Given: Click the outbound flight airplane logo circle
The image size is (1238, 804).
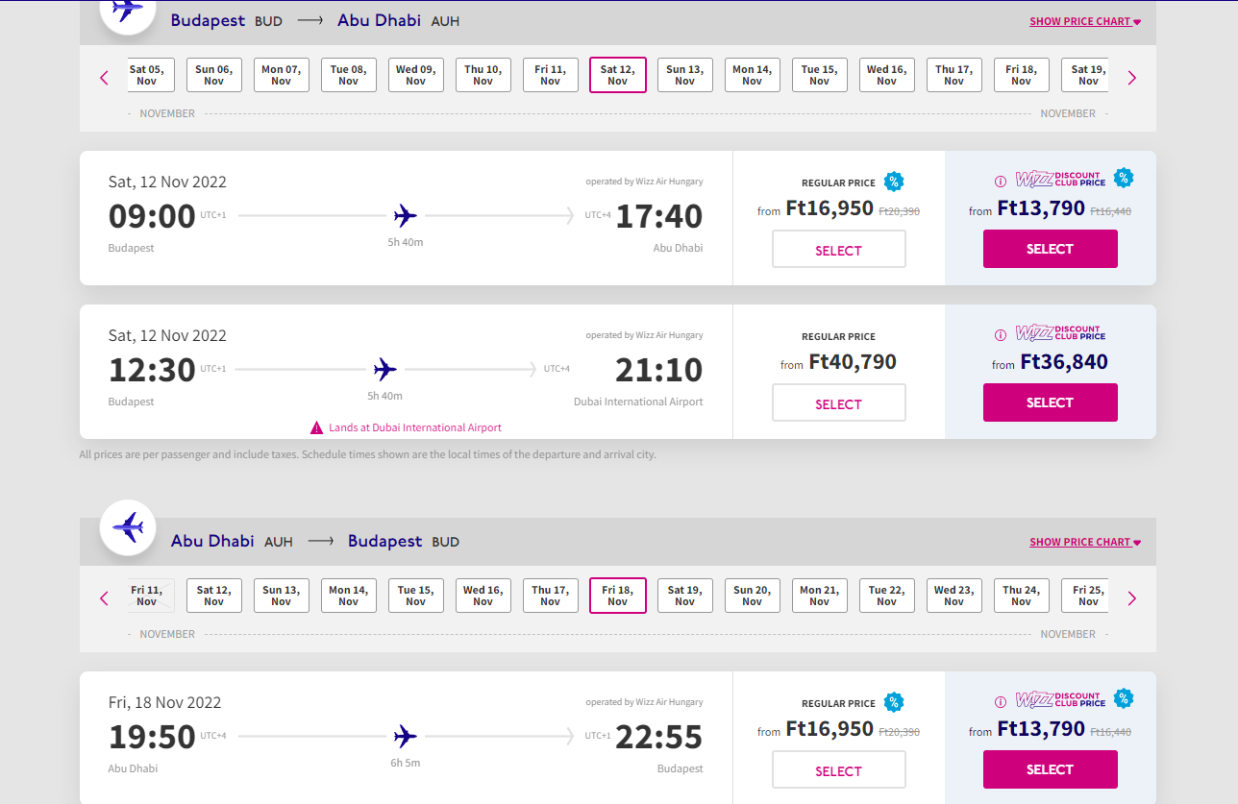Looking at the screenshot, I should point(128,9).
